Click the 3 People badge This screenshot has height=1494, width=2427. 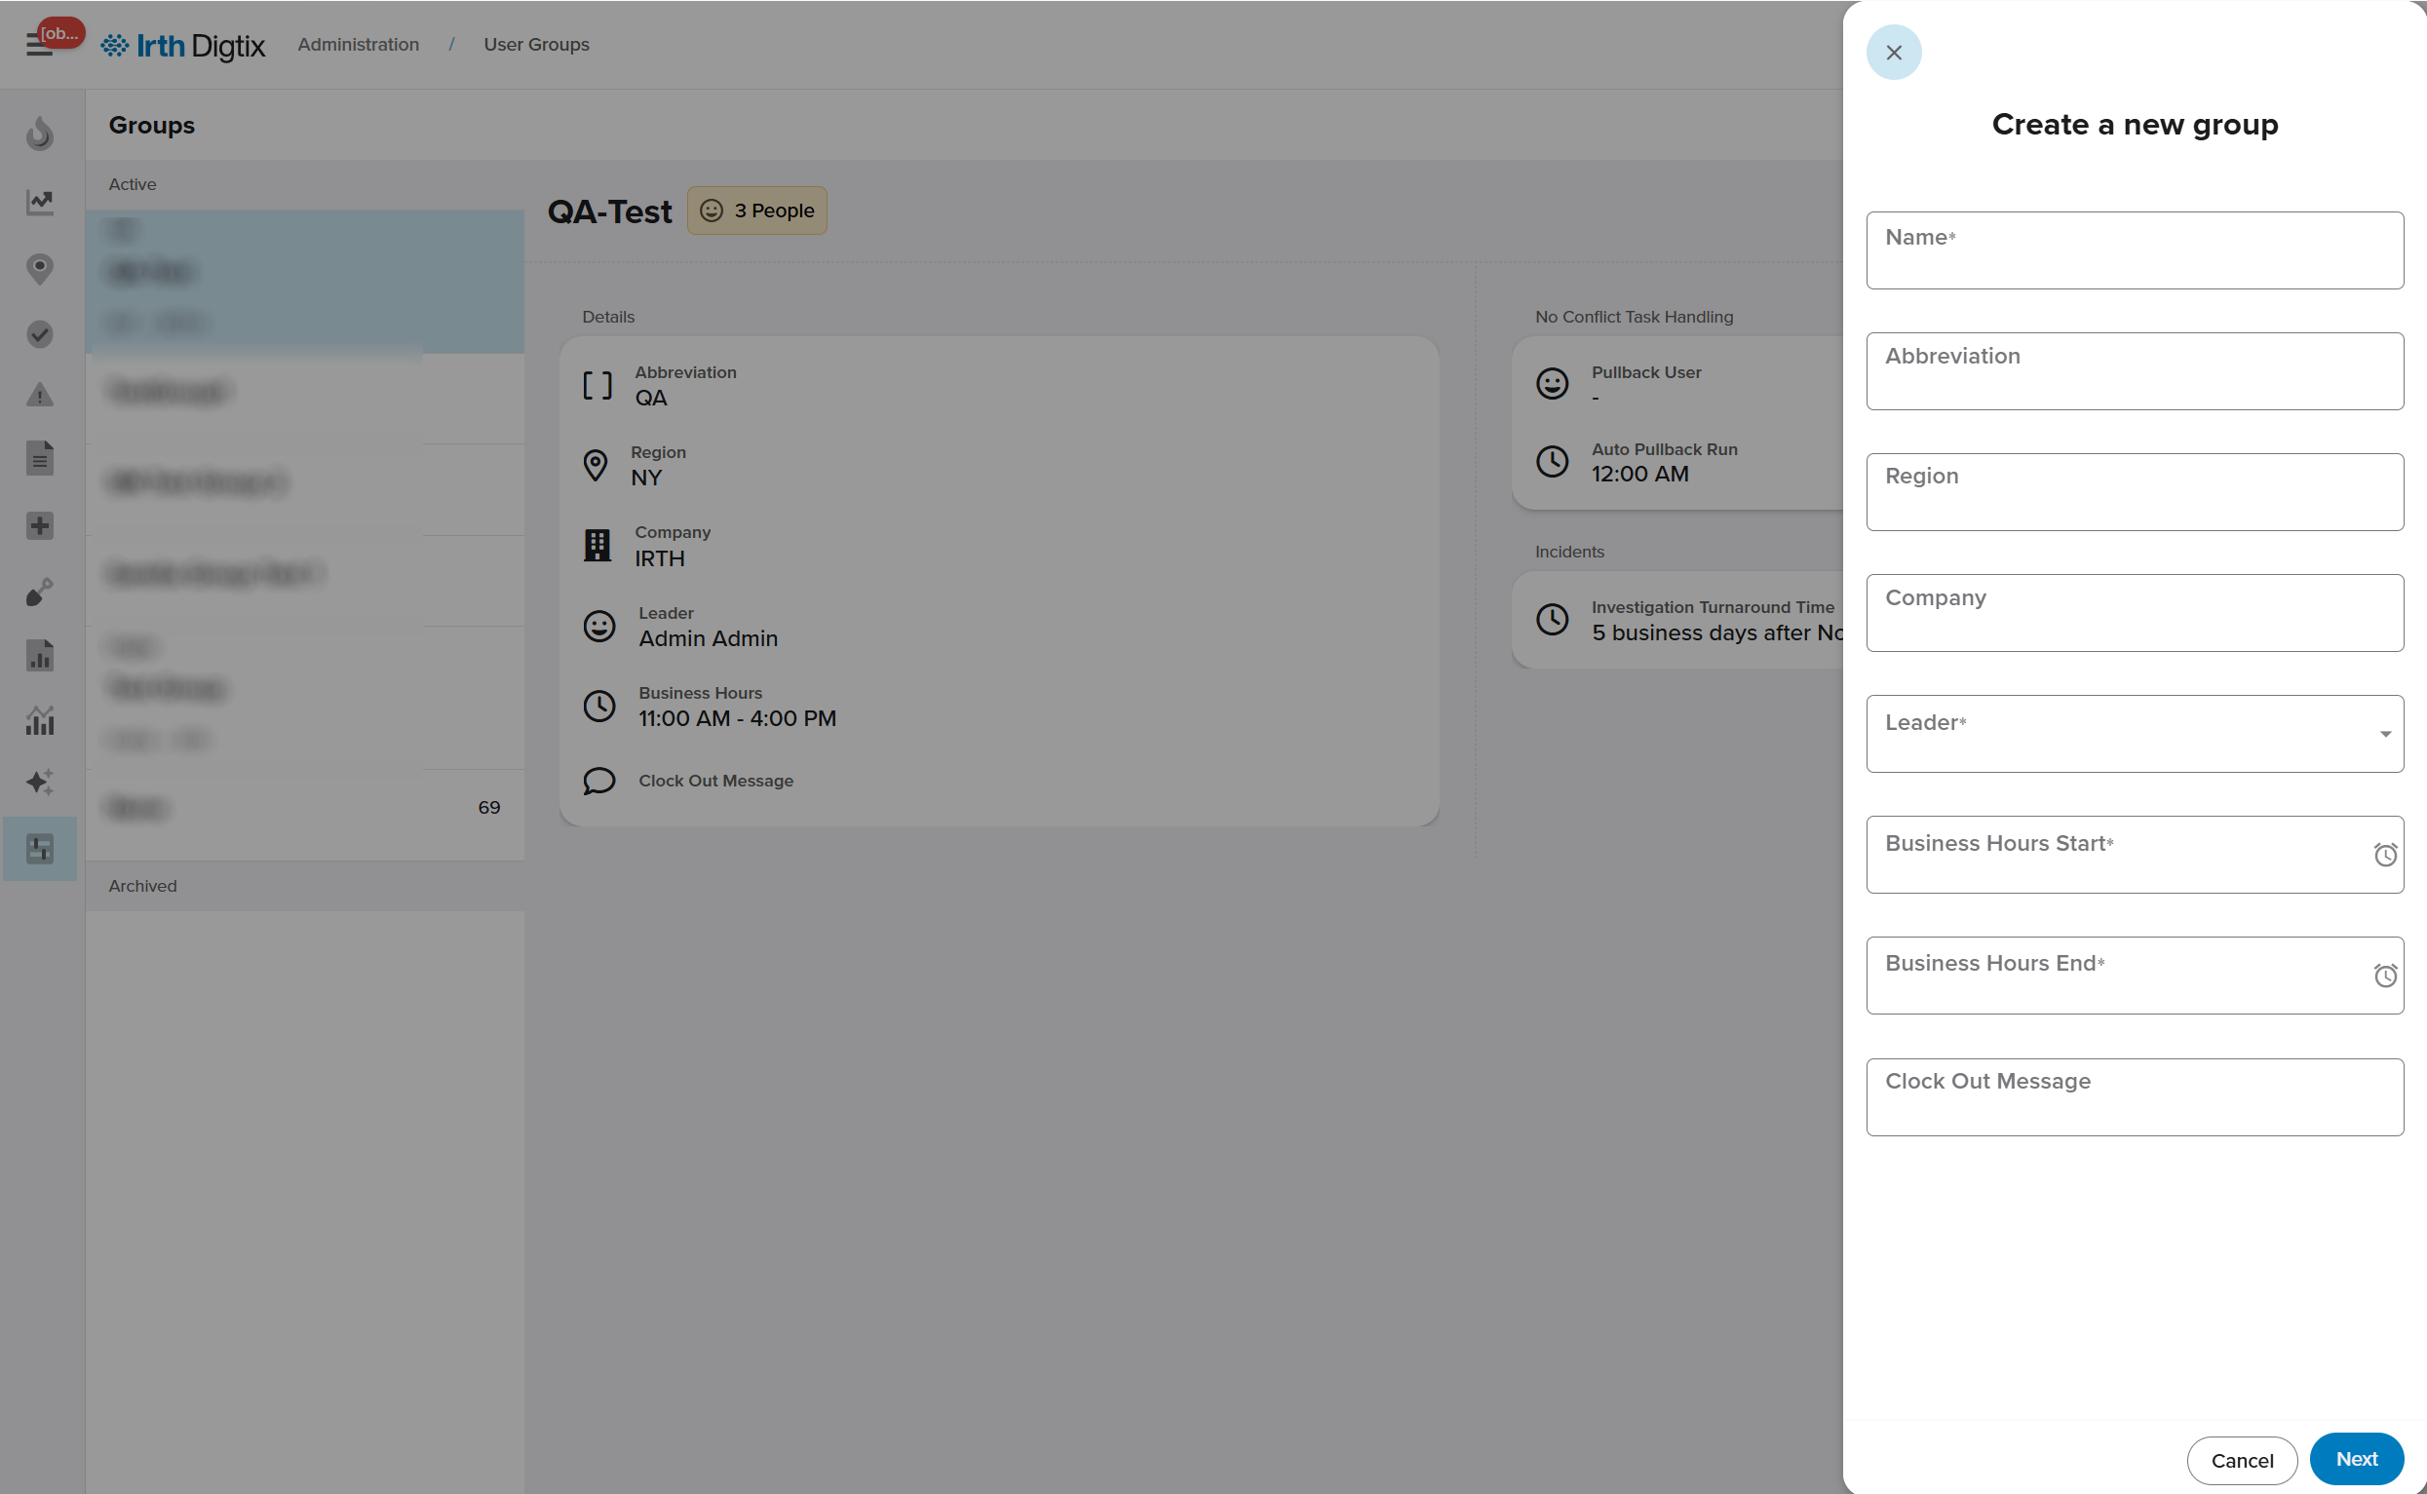757,211
